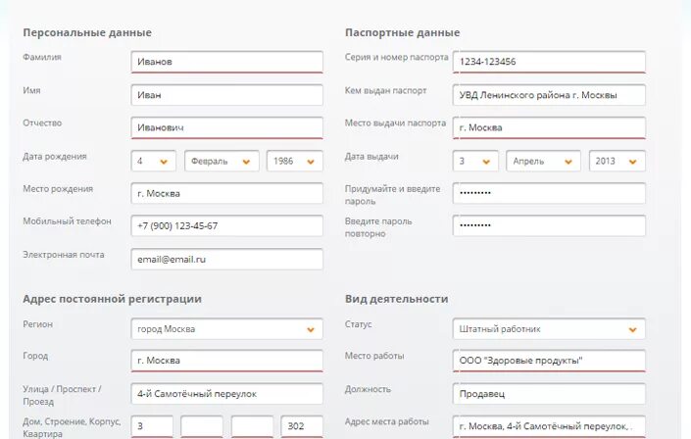Click the repeat password field
The height and width of the screenshot is (439, 691).
(549, 225)
